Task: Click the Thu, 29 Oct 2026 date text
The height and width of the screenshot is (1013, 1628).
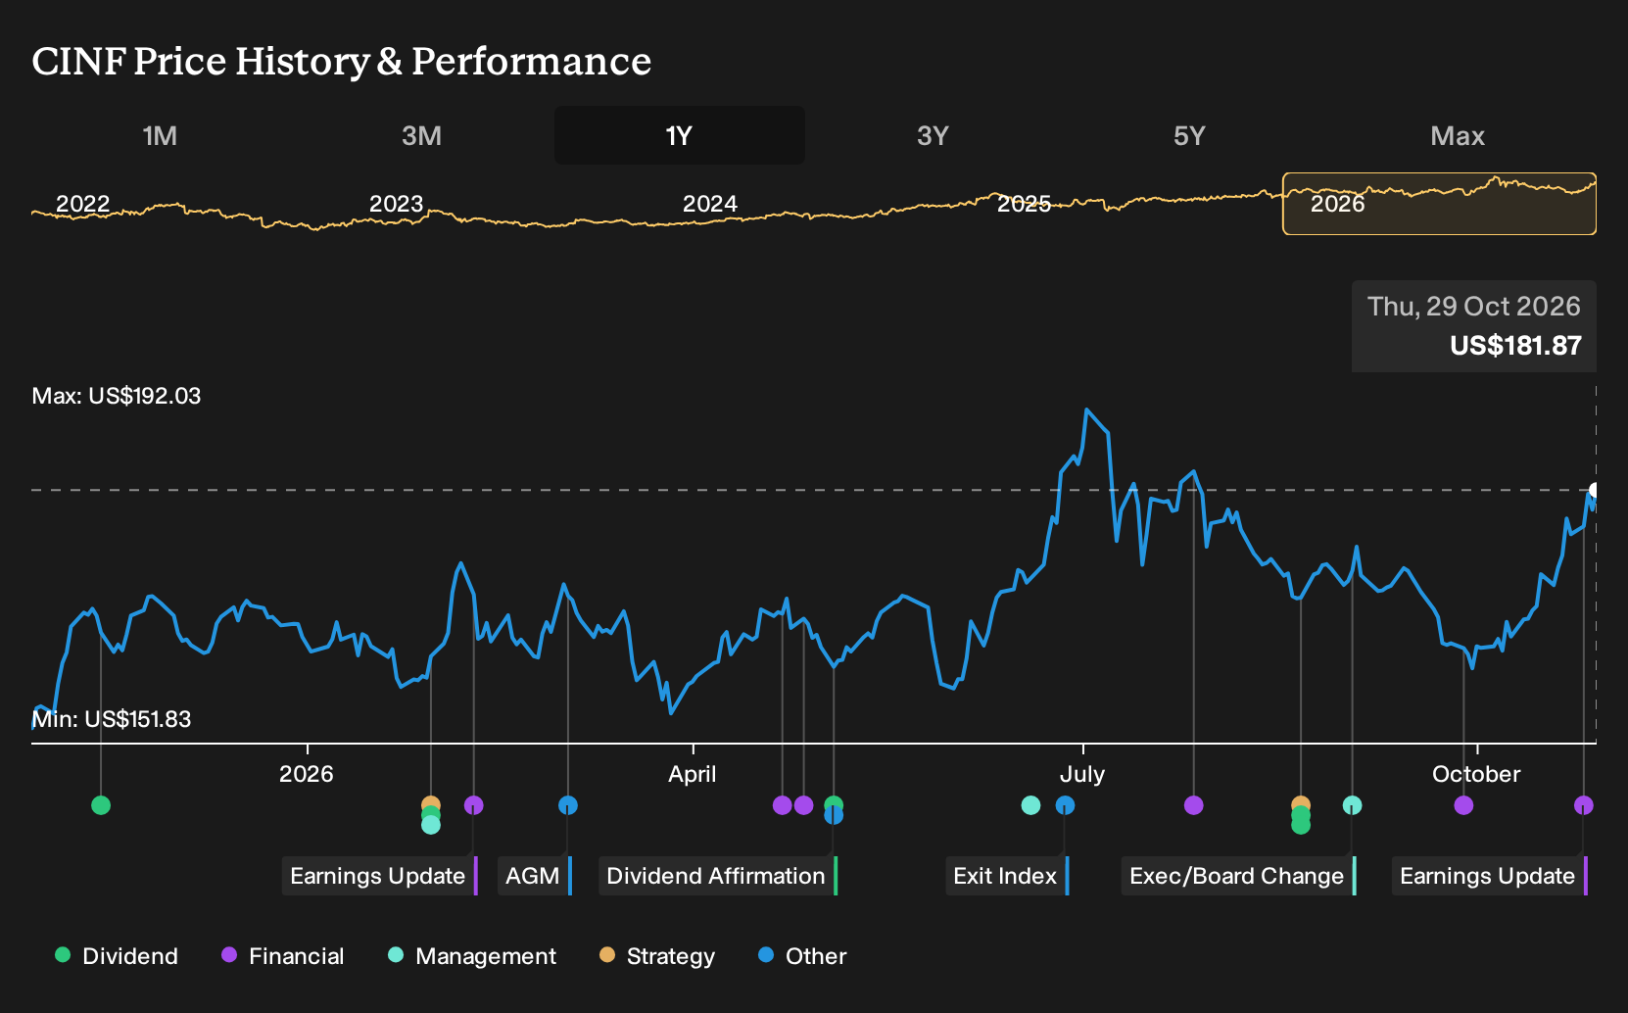Action: [x=1474, y=307]
